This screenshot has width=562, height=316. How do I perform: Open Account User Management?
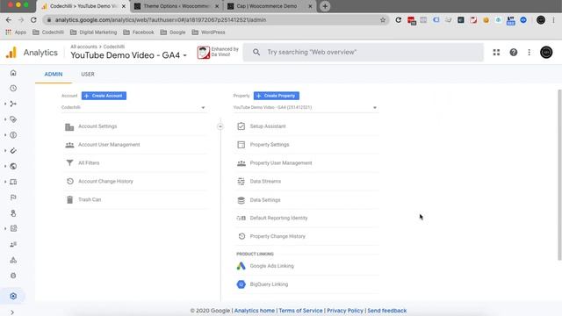click(109, 145)
